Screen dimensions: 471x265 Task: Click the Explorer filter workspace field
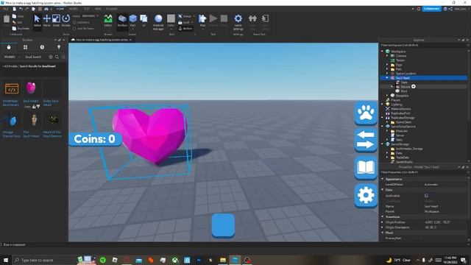coord(423,46)
